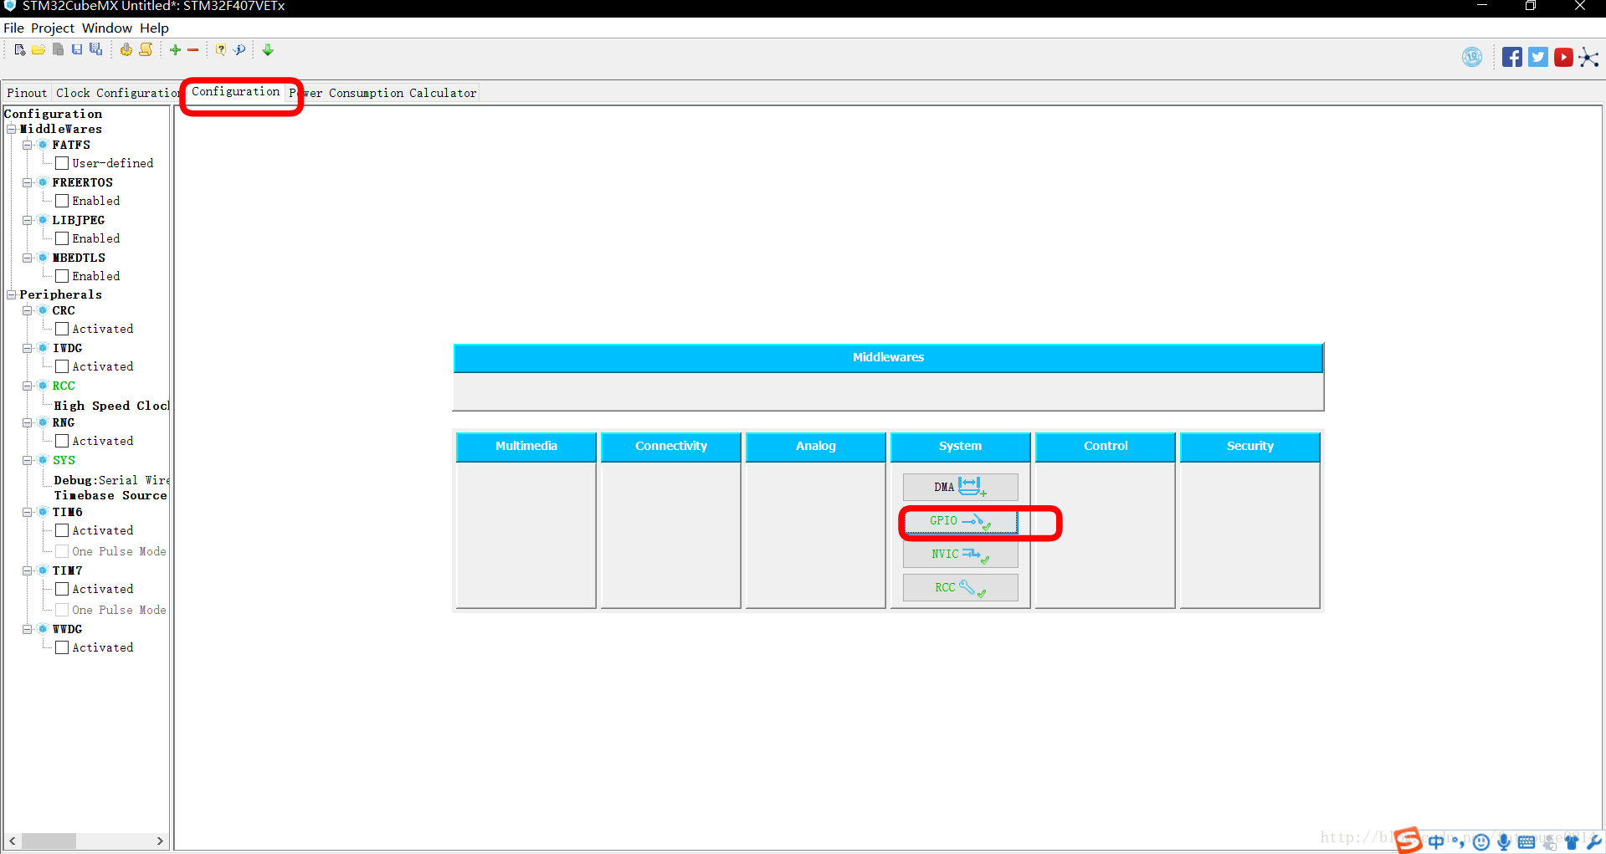Click the red minus toolbar icon
Image resolution: width=1606 pixels, height=854 pixels.
pos(193,50)
